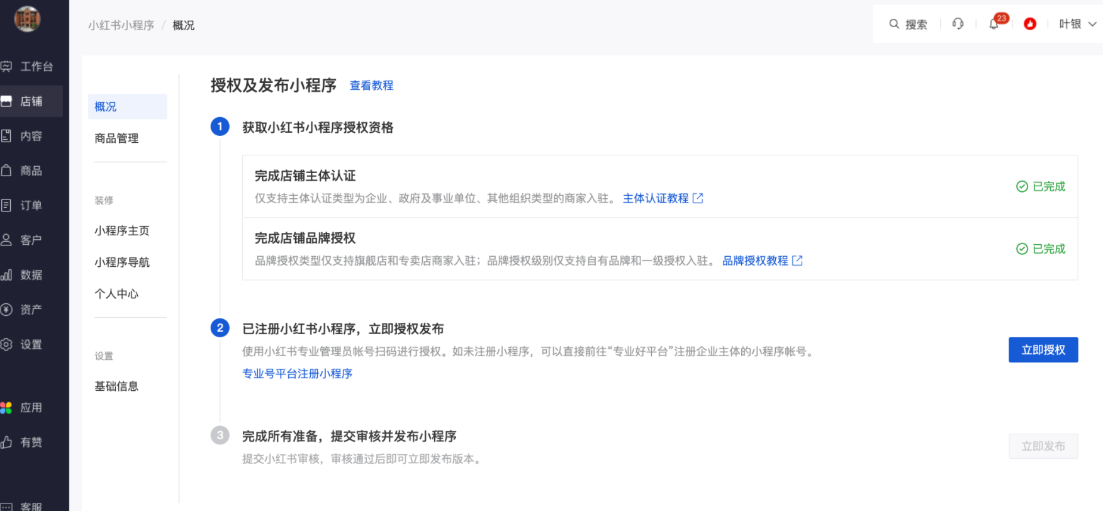Click the red flame icon in header
The height and width of the screenshot is (511, 1103).
[x=1030, y=24]
